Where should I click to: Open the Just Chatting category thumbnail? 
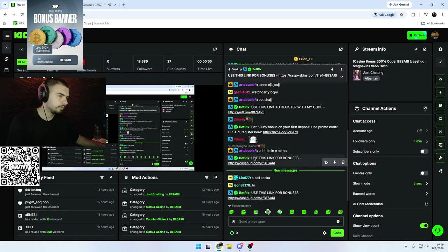[357, 76]
